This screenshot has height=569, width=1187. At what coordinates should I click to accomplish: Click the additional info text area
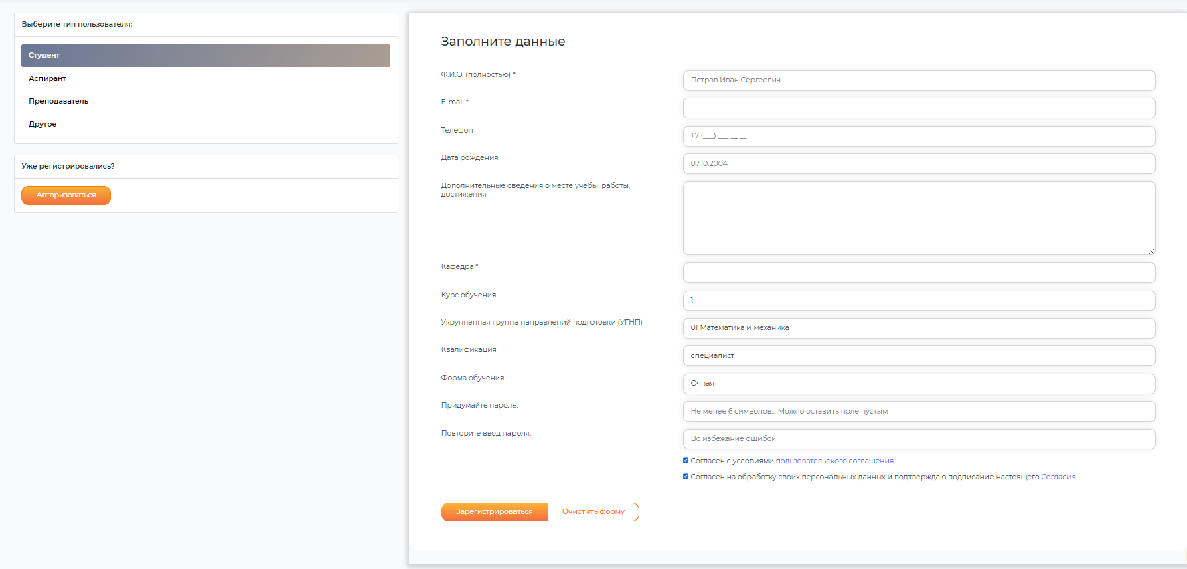click(918, 218)
